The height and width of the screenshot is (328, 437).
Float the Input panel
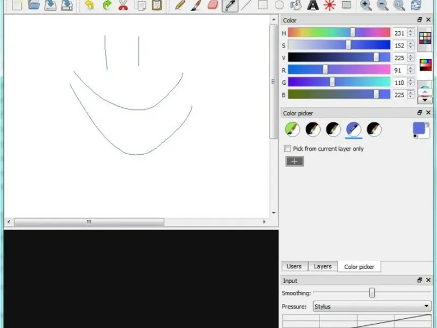[420, 280]
